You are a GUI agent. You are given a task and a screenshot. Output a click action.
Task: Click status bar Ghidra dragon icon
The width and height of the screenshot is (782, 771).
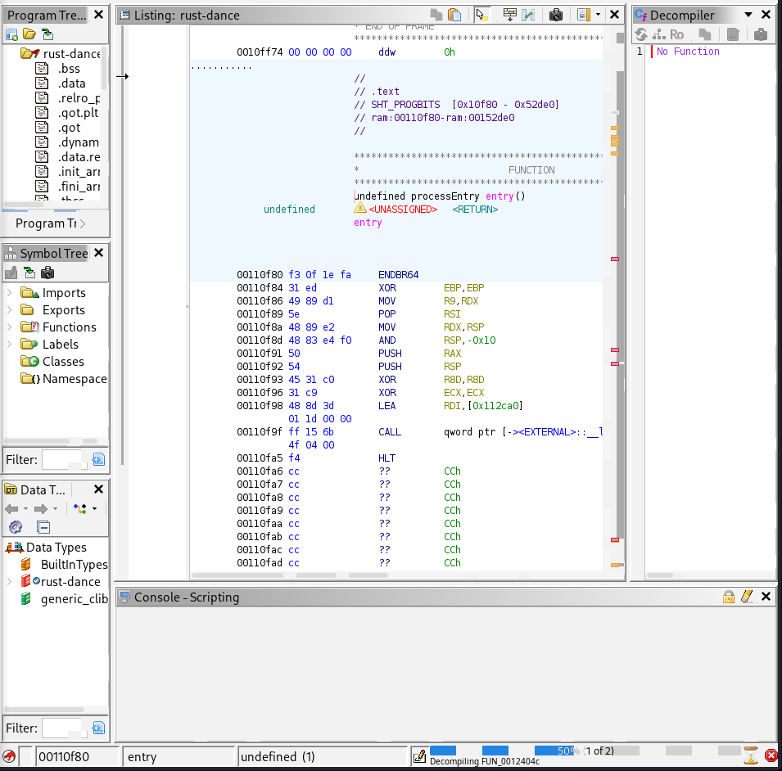point(8,757)
